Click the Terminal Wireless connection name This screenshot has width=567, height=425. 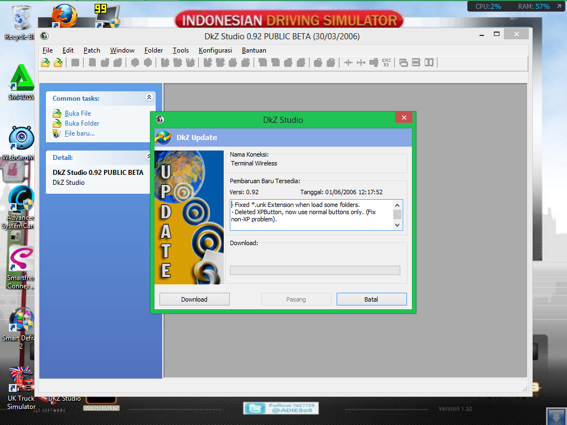point(254,163)
